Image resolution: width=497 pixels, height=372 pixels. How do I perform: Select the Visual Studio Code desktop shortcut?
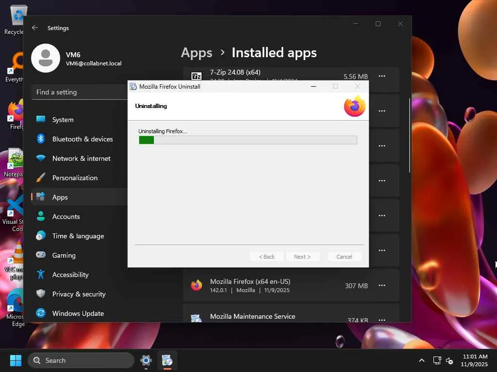[x=13, y=213]
